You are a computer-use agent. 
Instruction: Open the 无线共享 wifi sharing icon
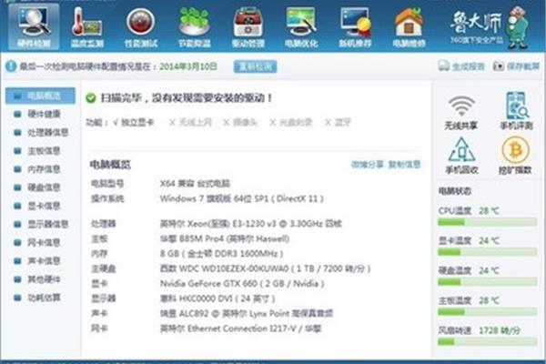click(461, 112)
